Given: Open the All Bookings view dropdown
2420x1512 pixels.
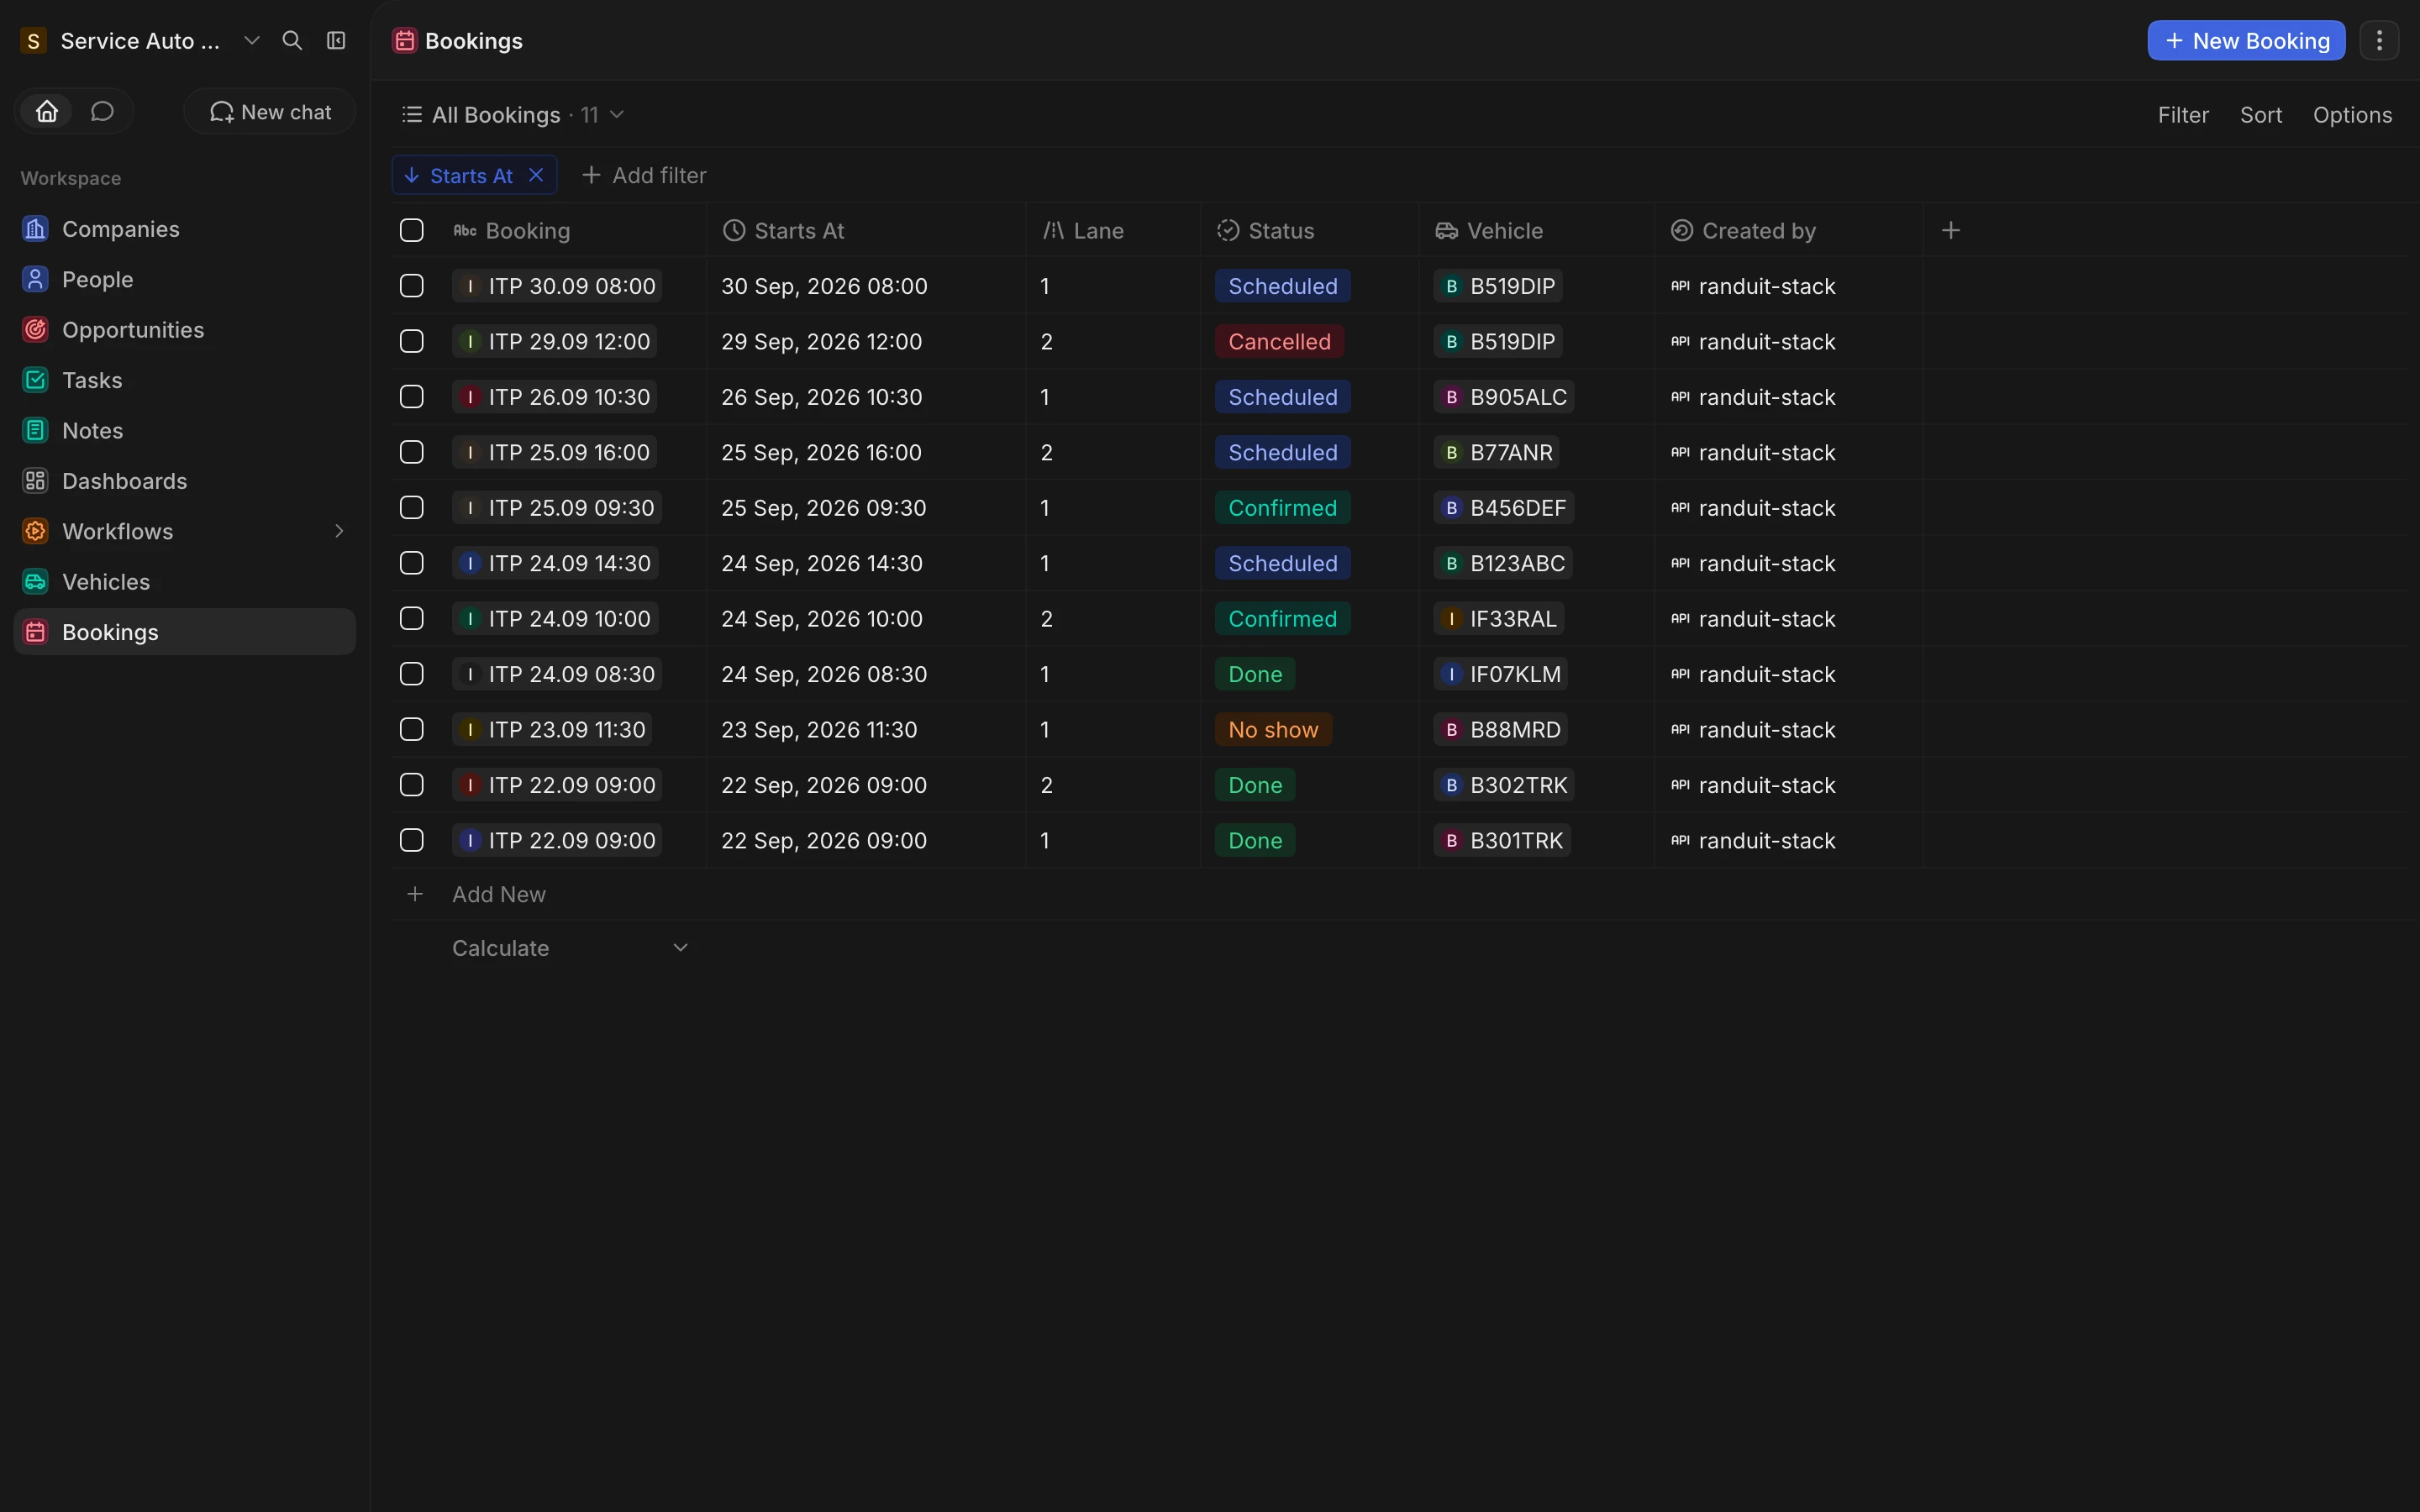Looking at the screenshot, I should 513,115.
